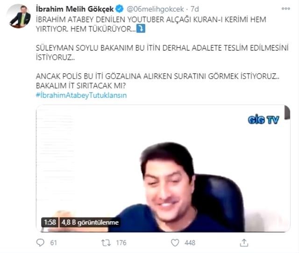Open the tweet by clicking SÜLEYMAN SOYLU paragraph
The height and width of the screenshot is (253, 299).
162,52
